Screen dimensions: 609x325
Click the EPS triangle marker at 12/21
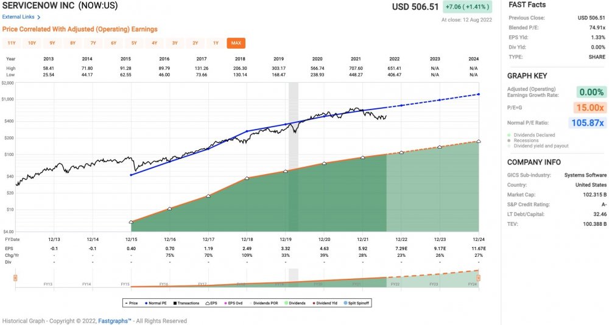tap(363, 157)
